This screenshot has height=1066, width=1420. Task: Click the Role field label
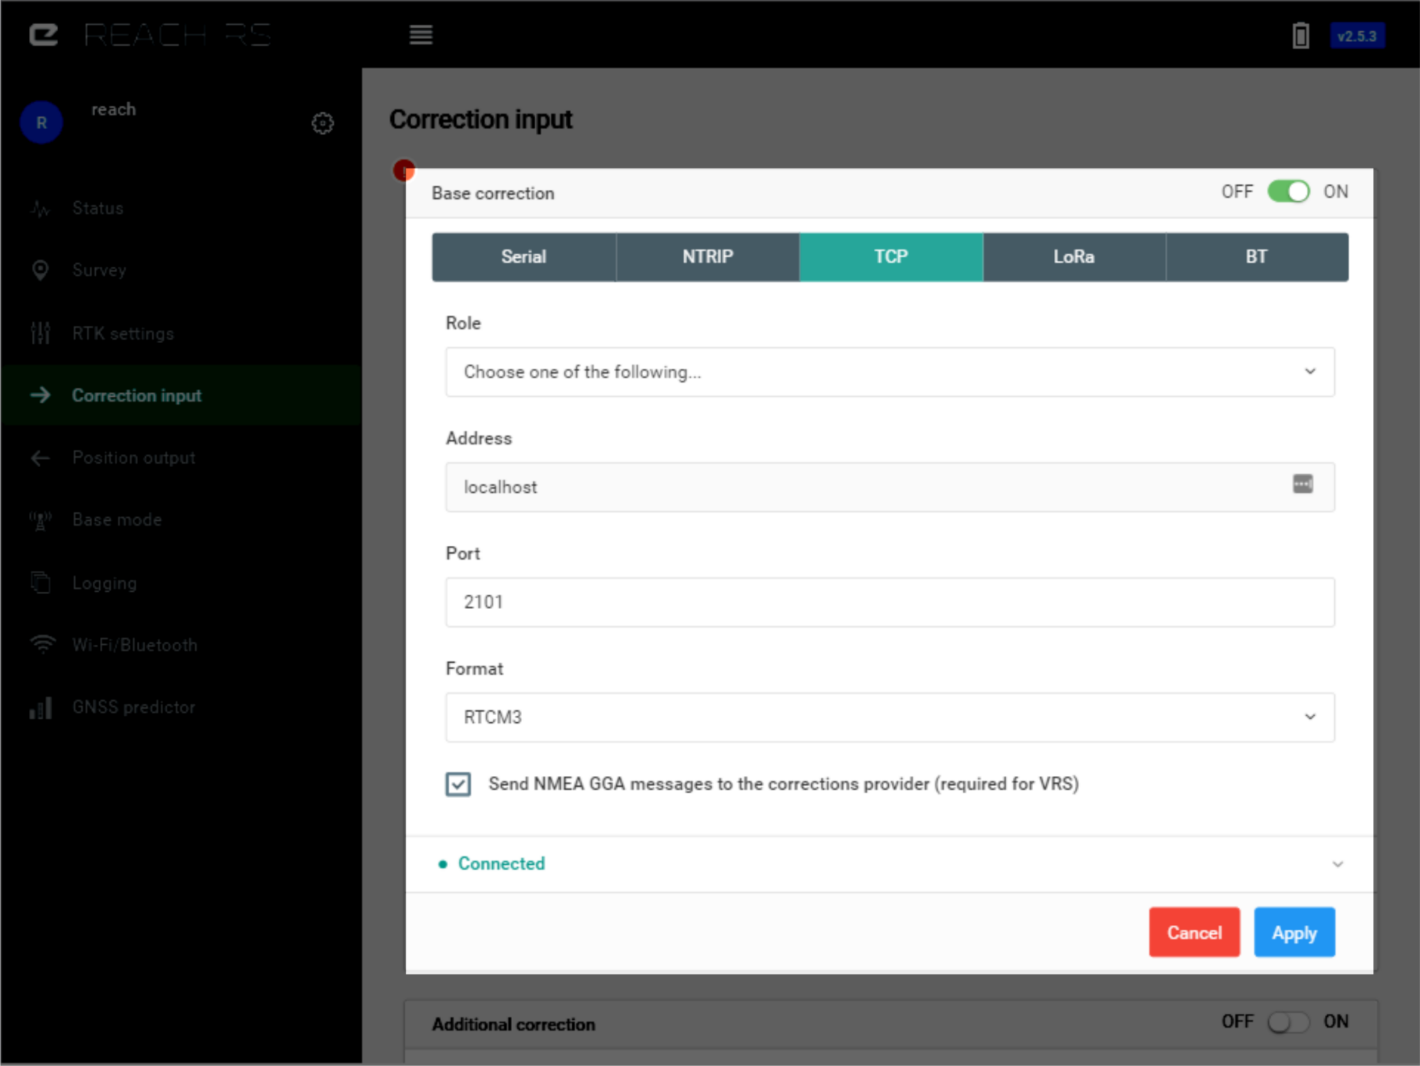(463, 323)
